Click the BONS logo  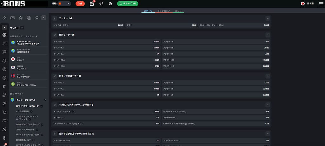[13, 4]
